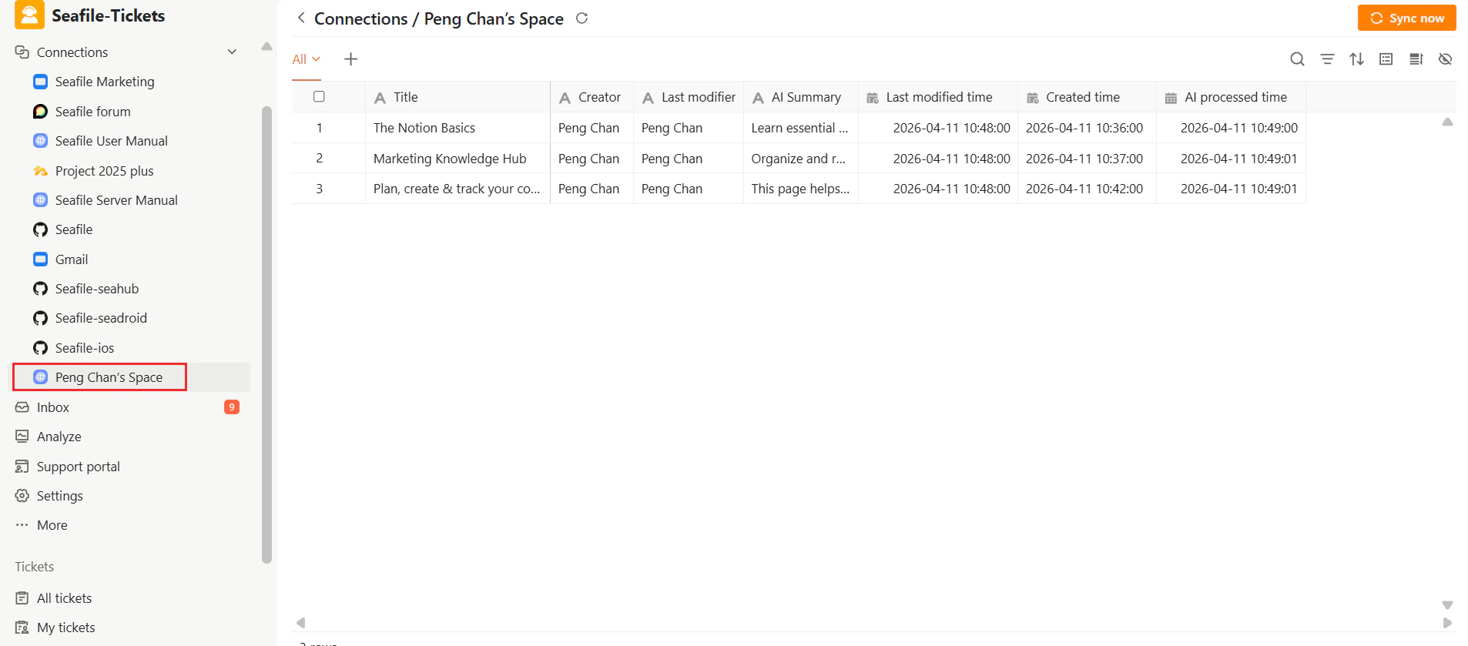Image resolution: width=1468 pixels, height=646 pixels.
Task: Click the Connections sidebar icon
Action: click(22, 52)
